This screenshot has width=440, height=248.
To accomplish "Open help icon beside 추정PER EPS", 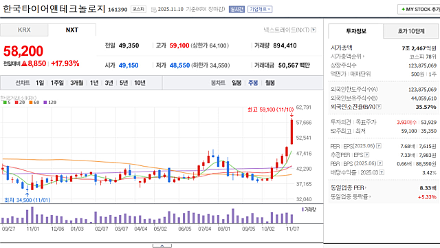I will [366, 155].
